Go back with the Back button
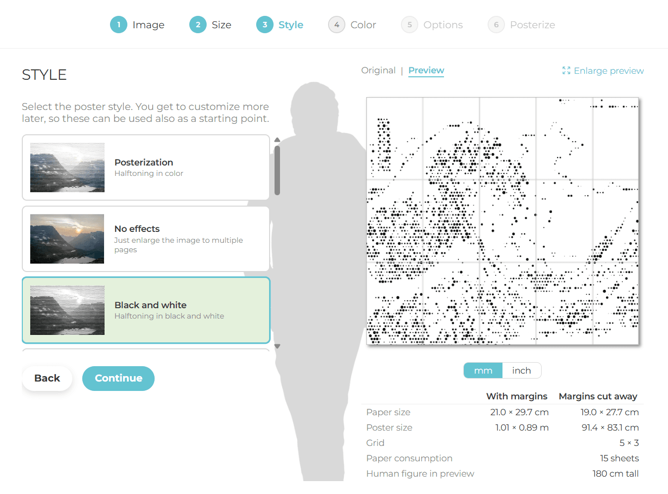This screenshot has width=668, height=494. click(x=47, y=378)
